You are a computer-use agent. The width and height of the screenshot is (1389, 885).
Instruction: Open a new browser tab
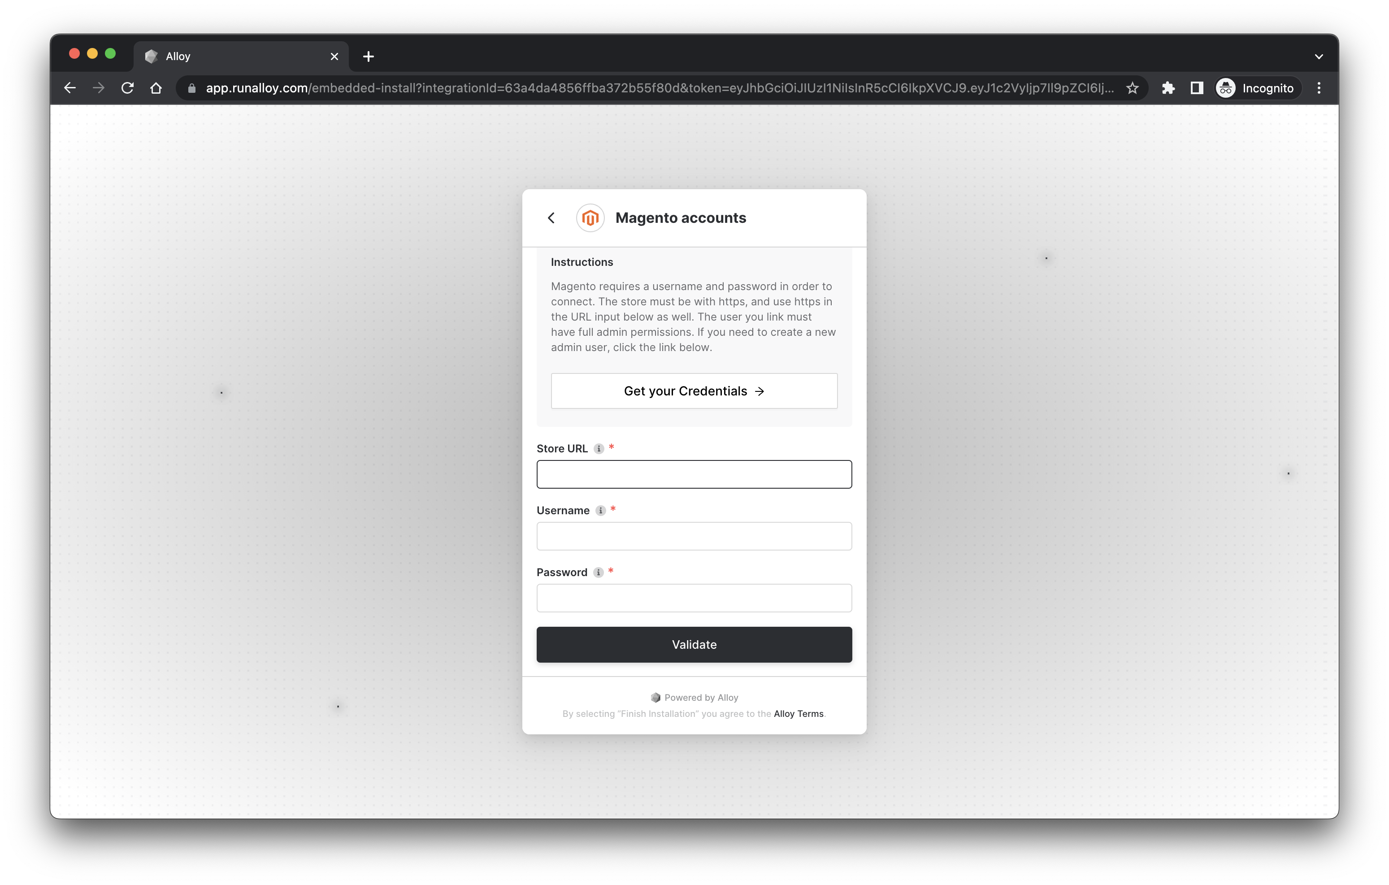pyautogui.click(x=369, y=56)
